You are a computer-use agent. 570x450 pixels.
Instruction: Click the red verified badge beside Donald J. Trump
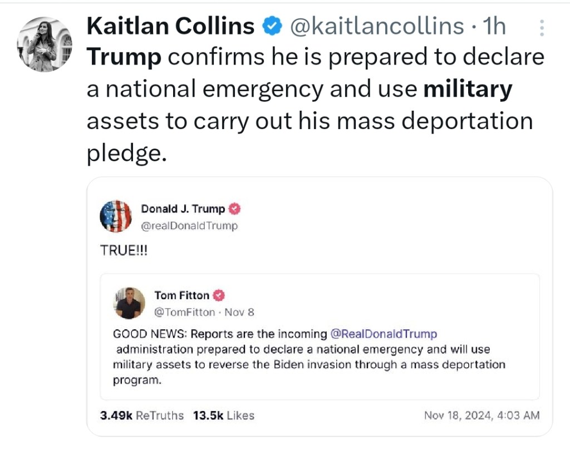235,209
